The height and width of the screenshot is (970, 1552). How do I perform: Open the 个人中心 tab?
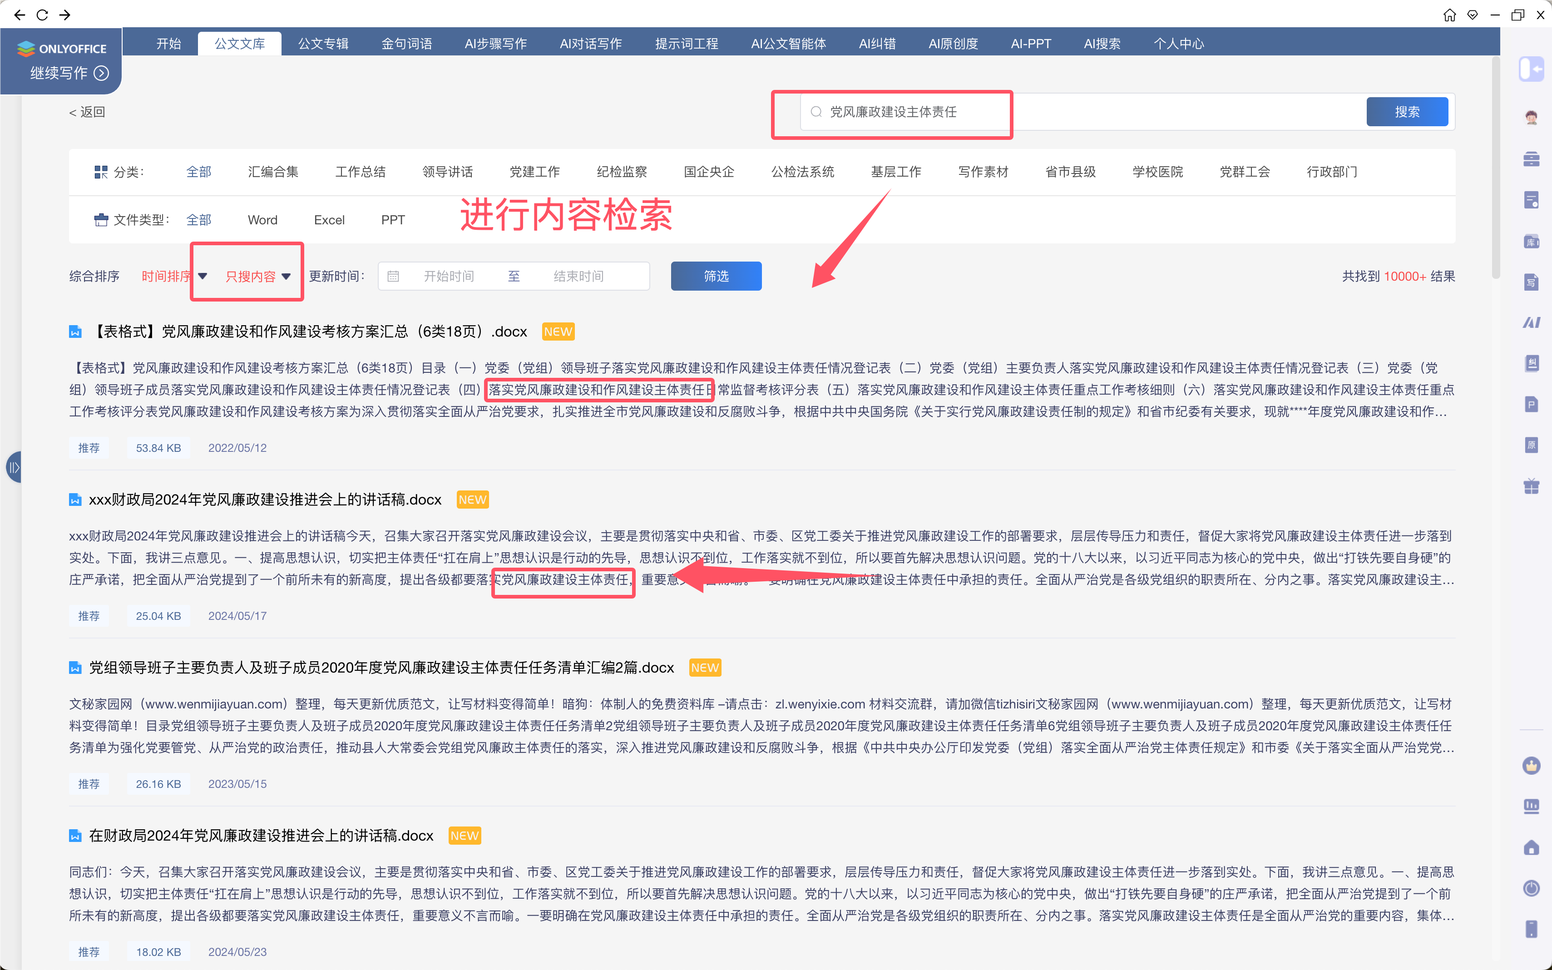1179,43
